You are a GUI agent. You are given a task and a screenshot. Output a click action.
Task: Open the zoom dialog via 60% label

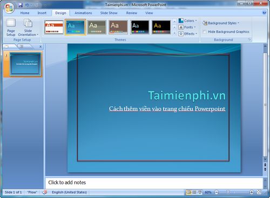pos(208,192)
